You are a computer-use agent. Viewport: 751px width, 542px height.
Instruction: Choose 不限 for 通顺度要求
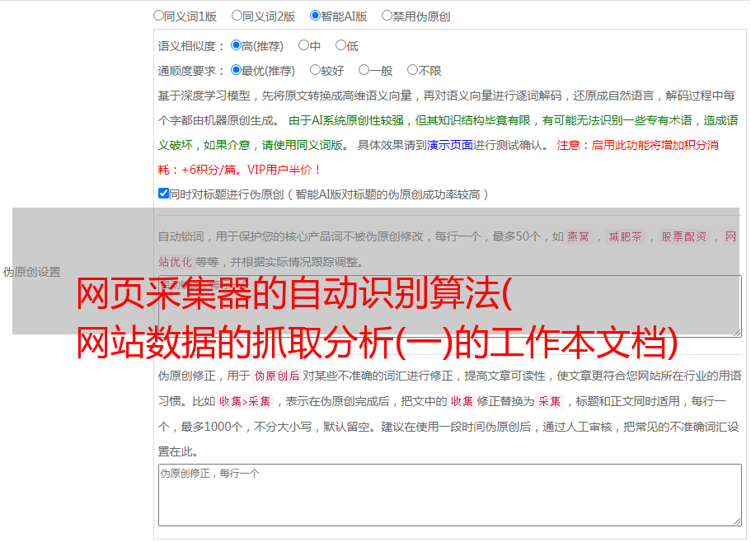[412, 70]
